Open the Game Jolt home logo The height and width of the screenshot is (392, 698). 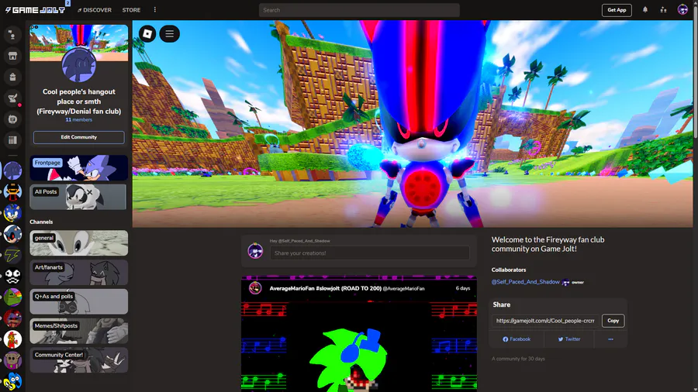35,10
